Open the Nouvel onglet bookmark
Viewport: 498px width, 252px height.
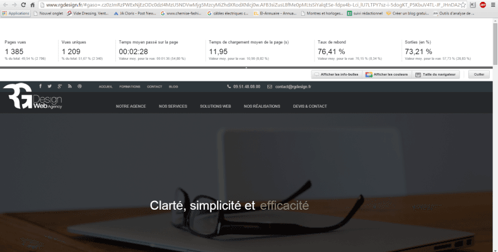49,13
